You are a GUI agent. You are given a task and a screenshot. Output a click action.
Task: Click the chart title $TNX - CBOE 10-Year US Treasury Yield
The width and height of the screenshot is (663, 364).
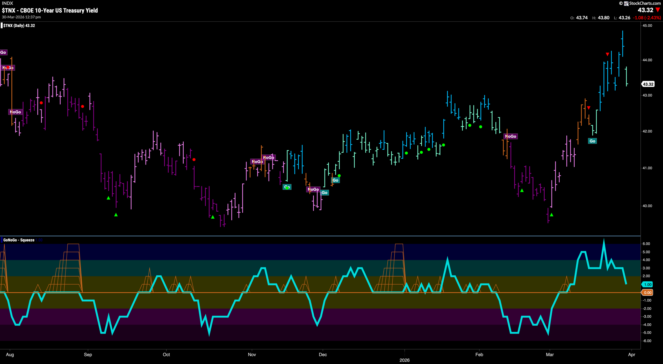click(x=50, y=10)
